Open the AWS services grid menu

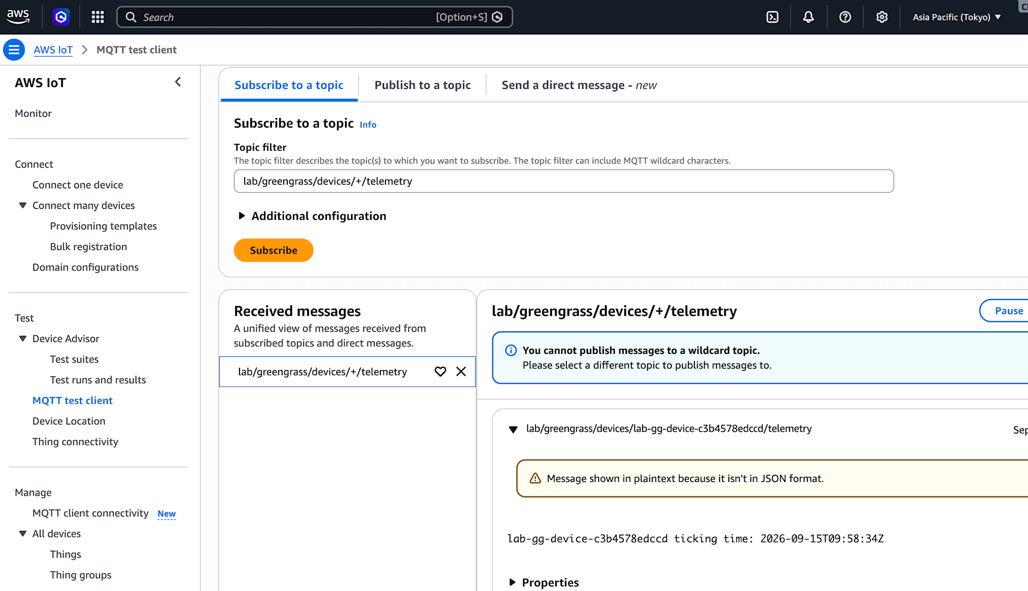tap(98, 17)
